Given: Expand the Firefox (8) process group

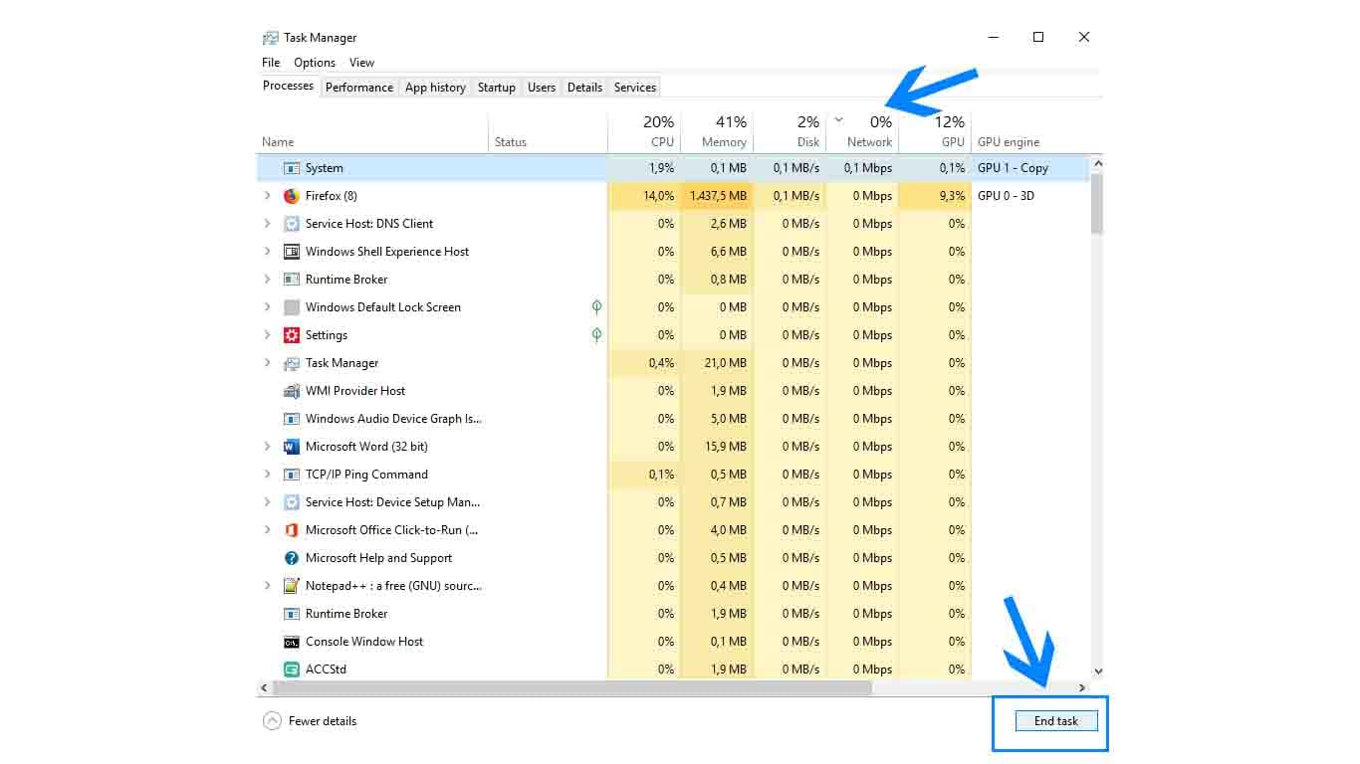Looking at the screenshot, I should click(267, 196).
